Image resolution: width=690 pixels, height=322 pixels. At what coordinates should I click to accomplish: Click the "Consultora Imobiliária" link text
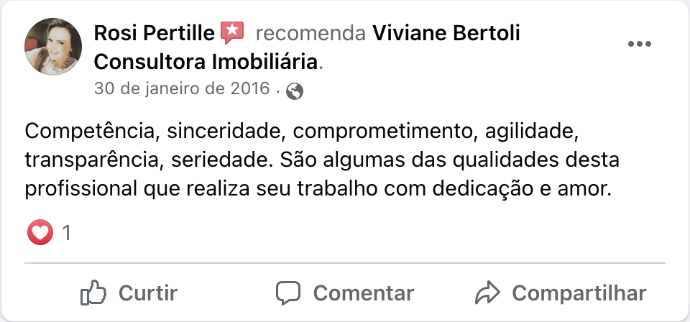coord(206,61)
